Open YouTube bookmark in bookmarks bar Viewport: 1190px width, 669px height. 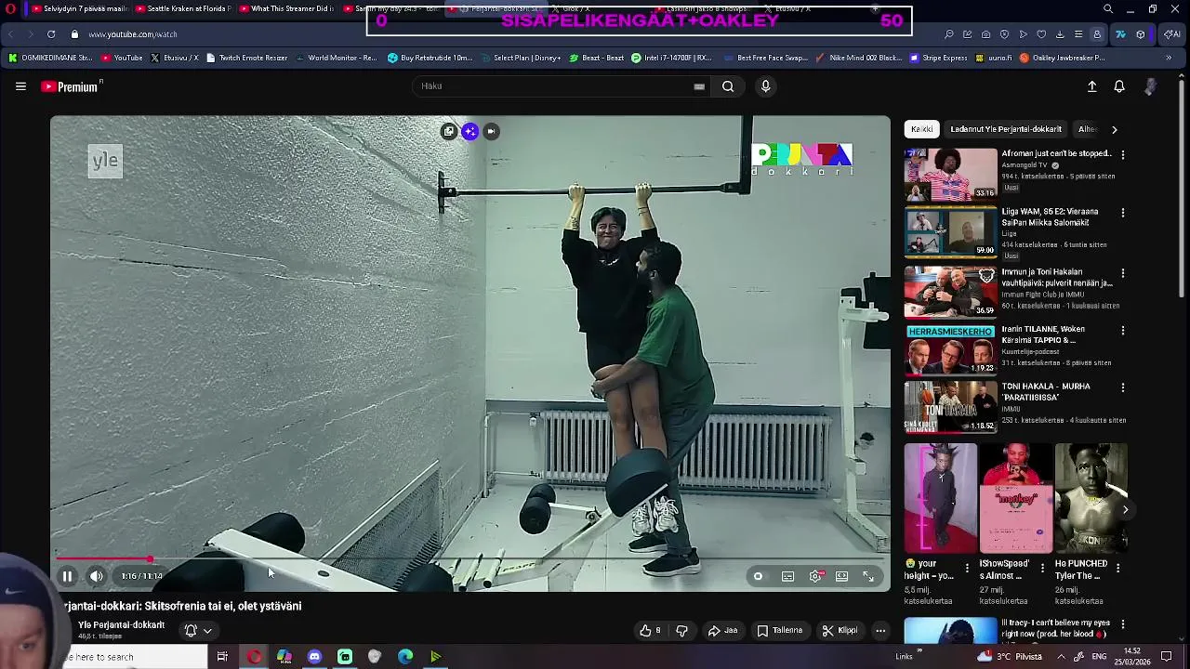pos(122,58)
